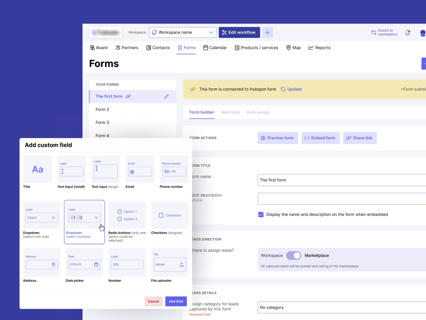426x320 pixels.
Task: Open the Workspace name dropdown
Action: coord(183,32)
